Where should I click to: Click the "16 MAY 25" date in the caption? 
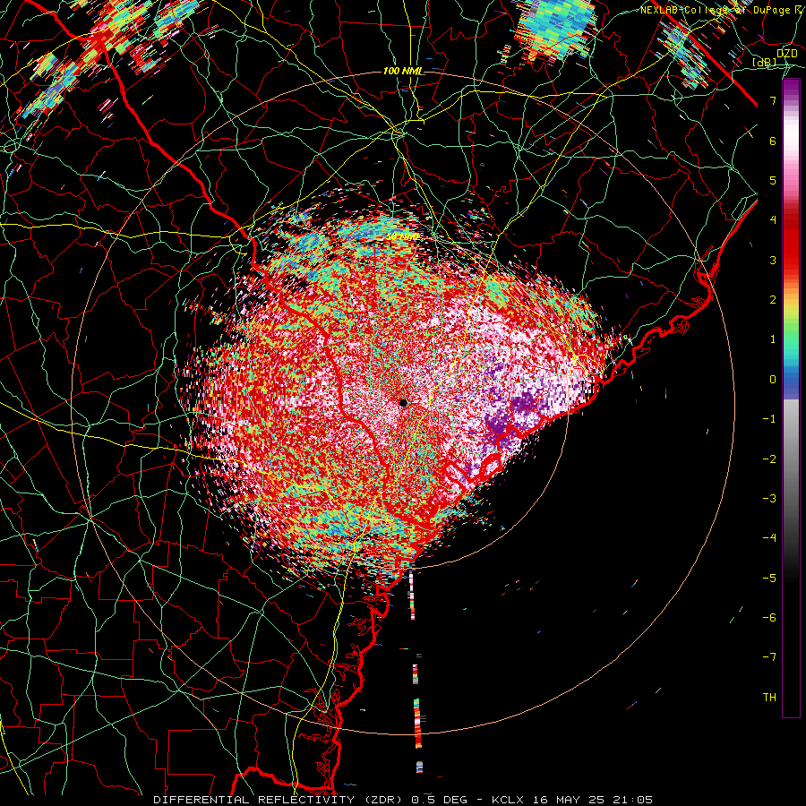click(x=568, y=800)
